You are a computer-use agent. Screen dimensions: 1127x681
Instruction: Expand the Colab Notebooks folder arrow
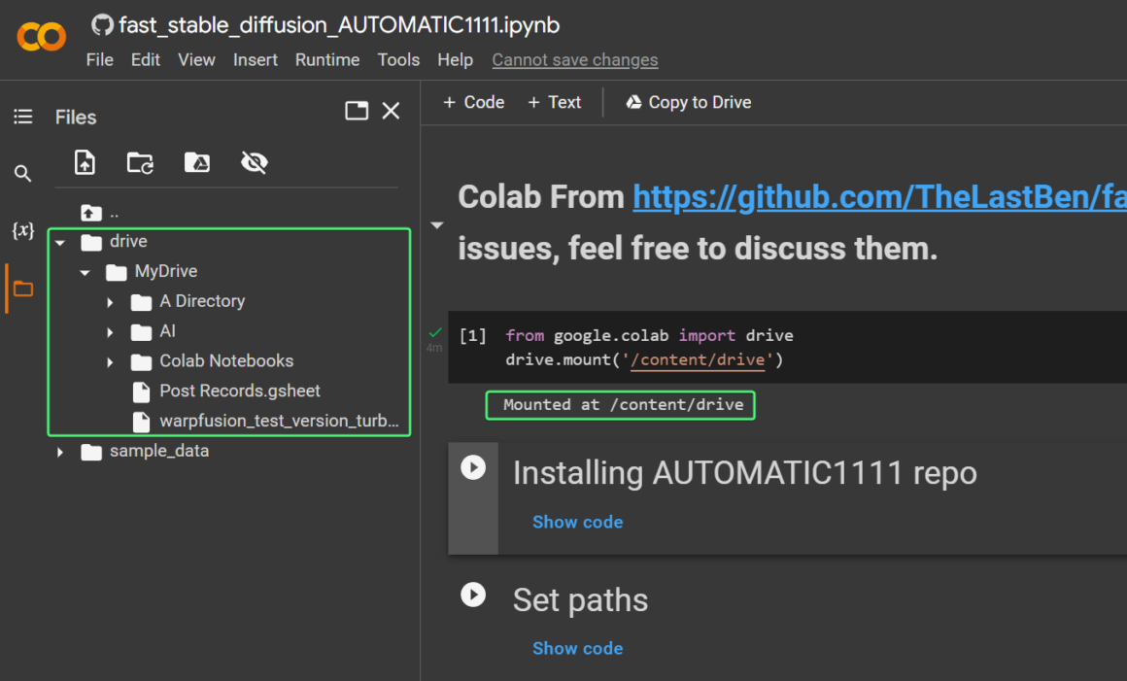[110, 362]
